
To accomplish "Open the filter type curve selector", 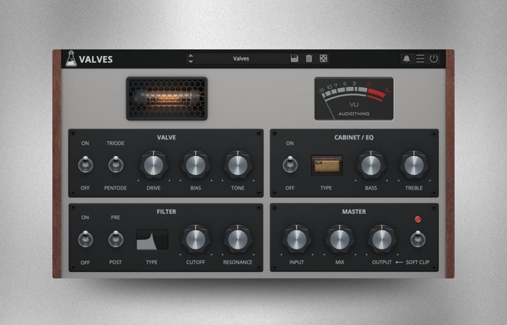I will [x=152, y=240].
